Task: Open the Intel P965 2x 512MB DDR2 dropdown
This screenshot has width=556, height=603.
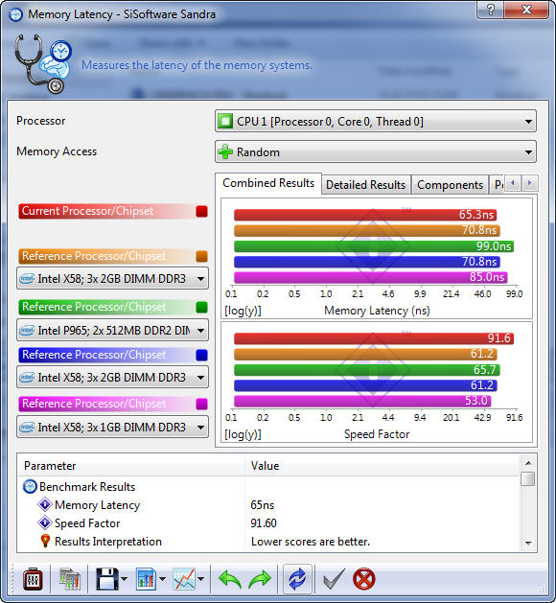Action: [113, 331]
